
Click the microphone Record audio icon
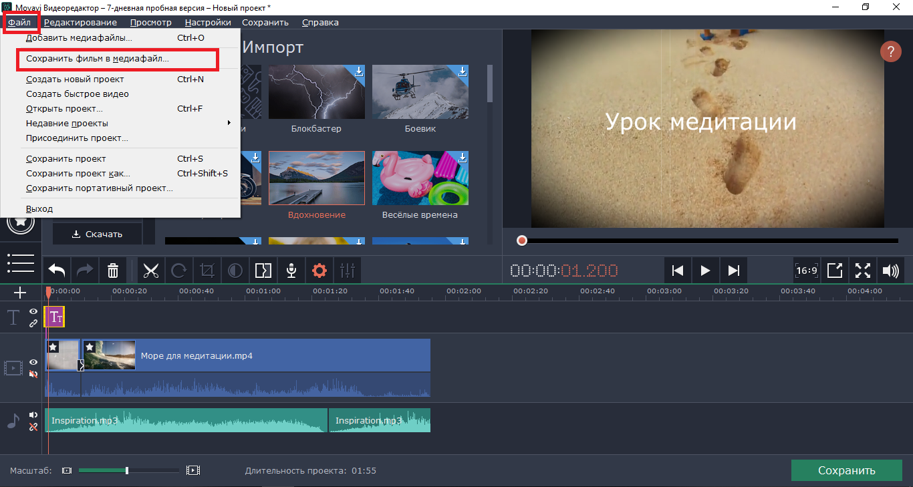point(291,271)
